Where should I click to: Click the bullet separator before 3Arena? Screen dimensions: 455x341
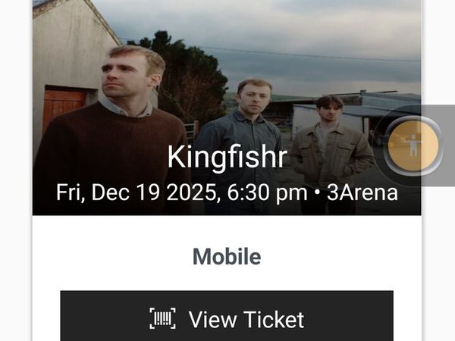[x=317, y=193]
